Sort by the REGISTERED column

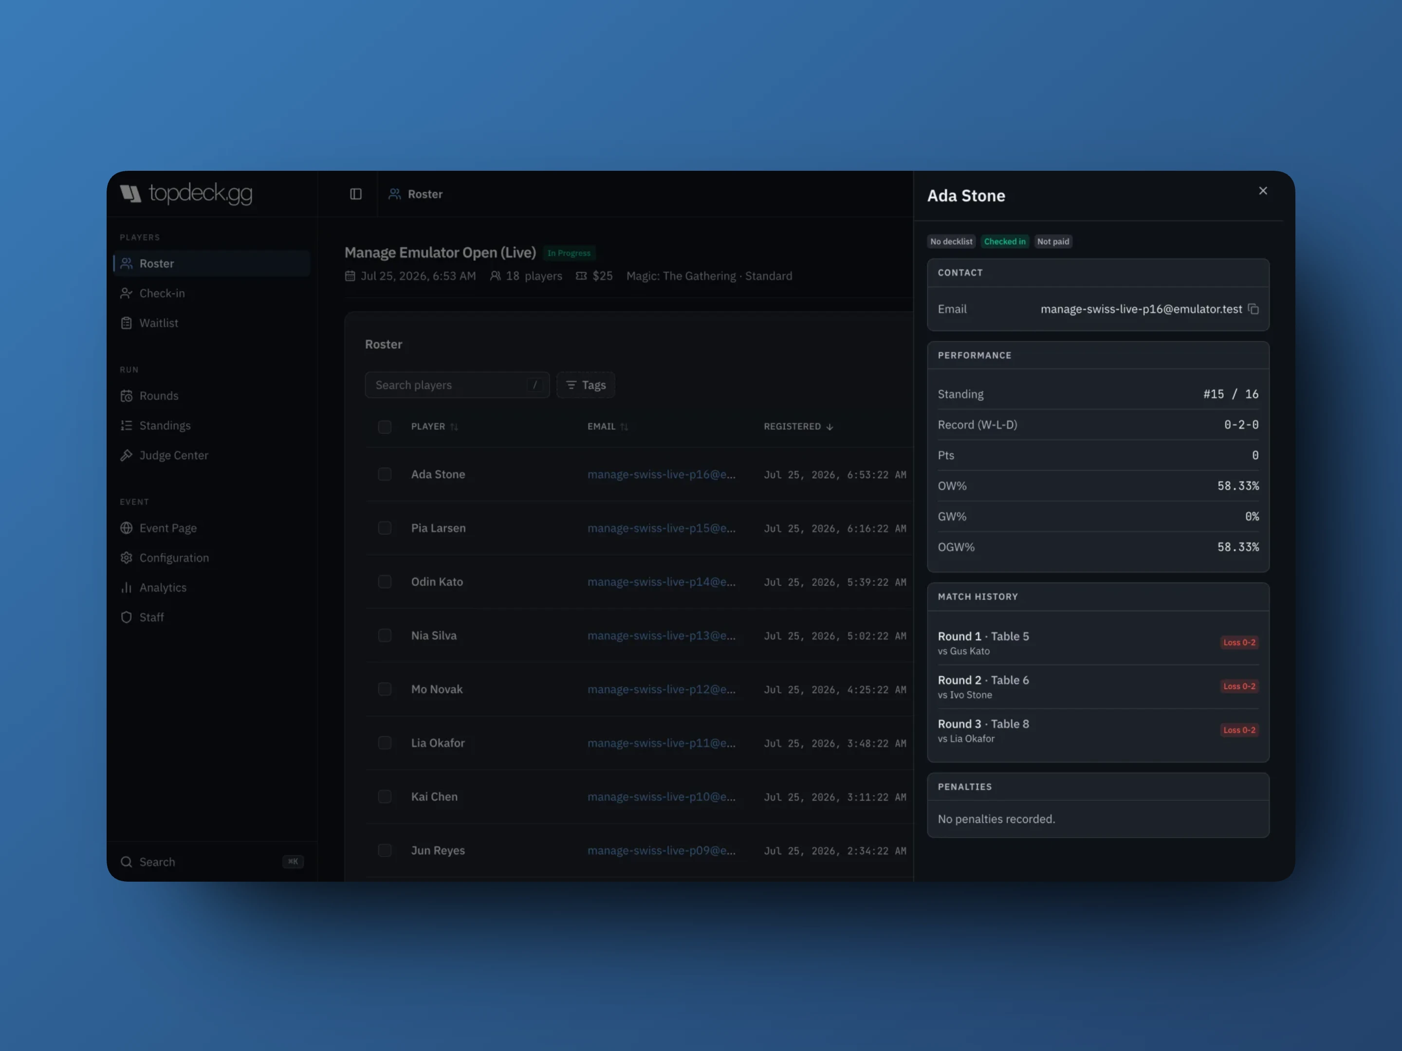(x=798, y=427)
